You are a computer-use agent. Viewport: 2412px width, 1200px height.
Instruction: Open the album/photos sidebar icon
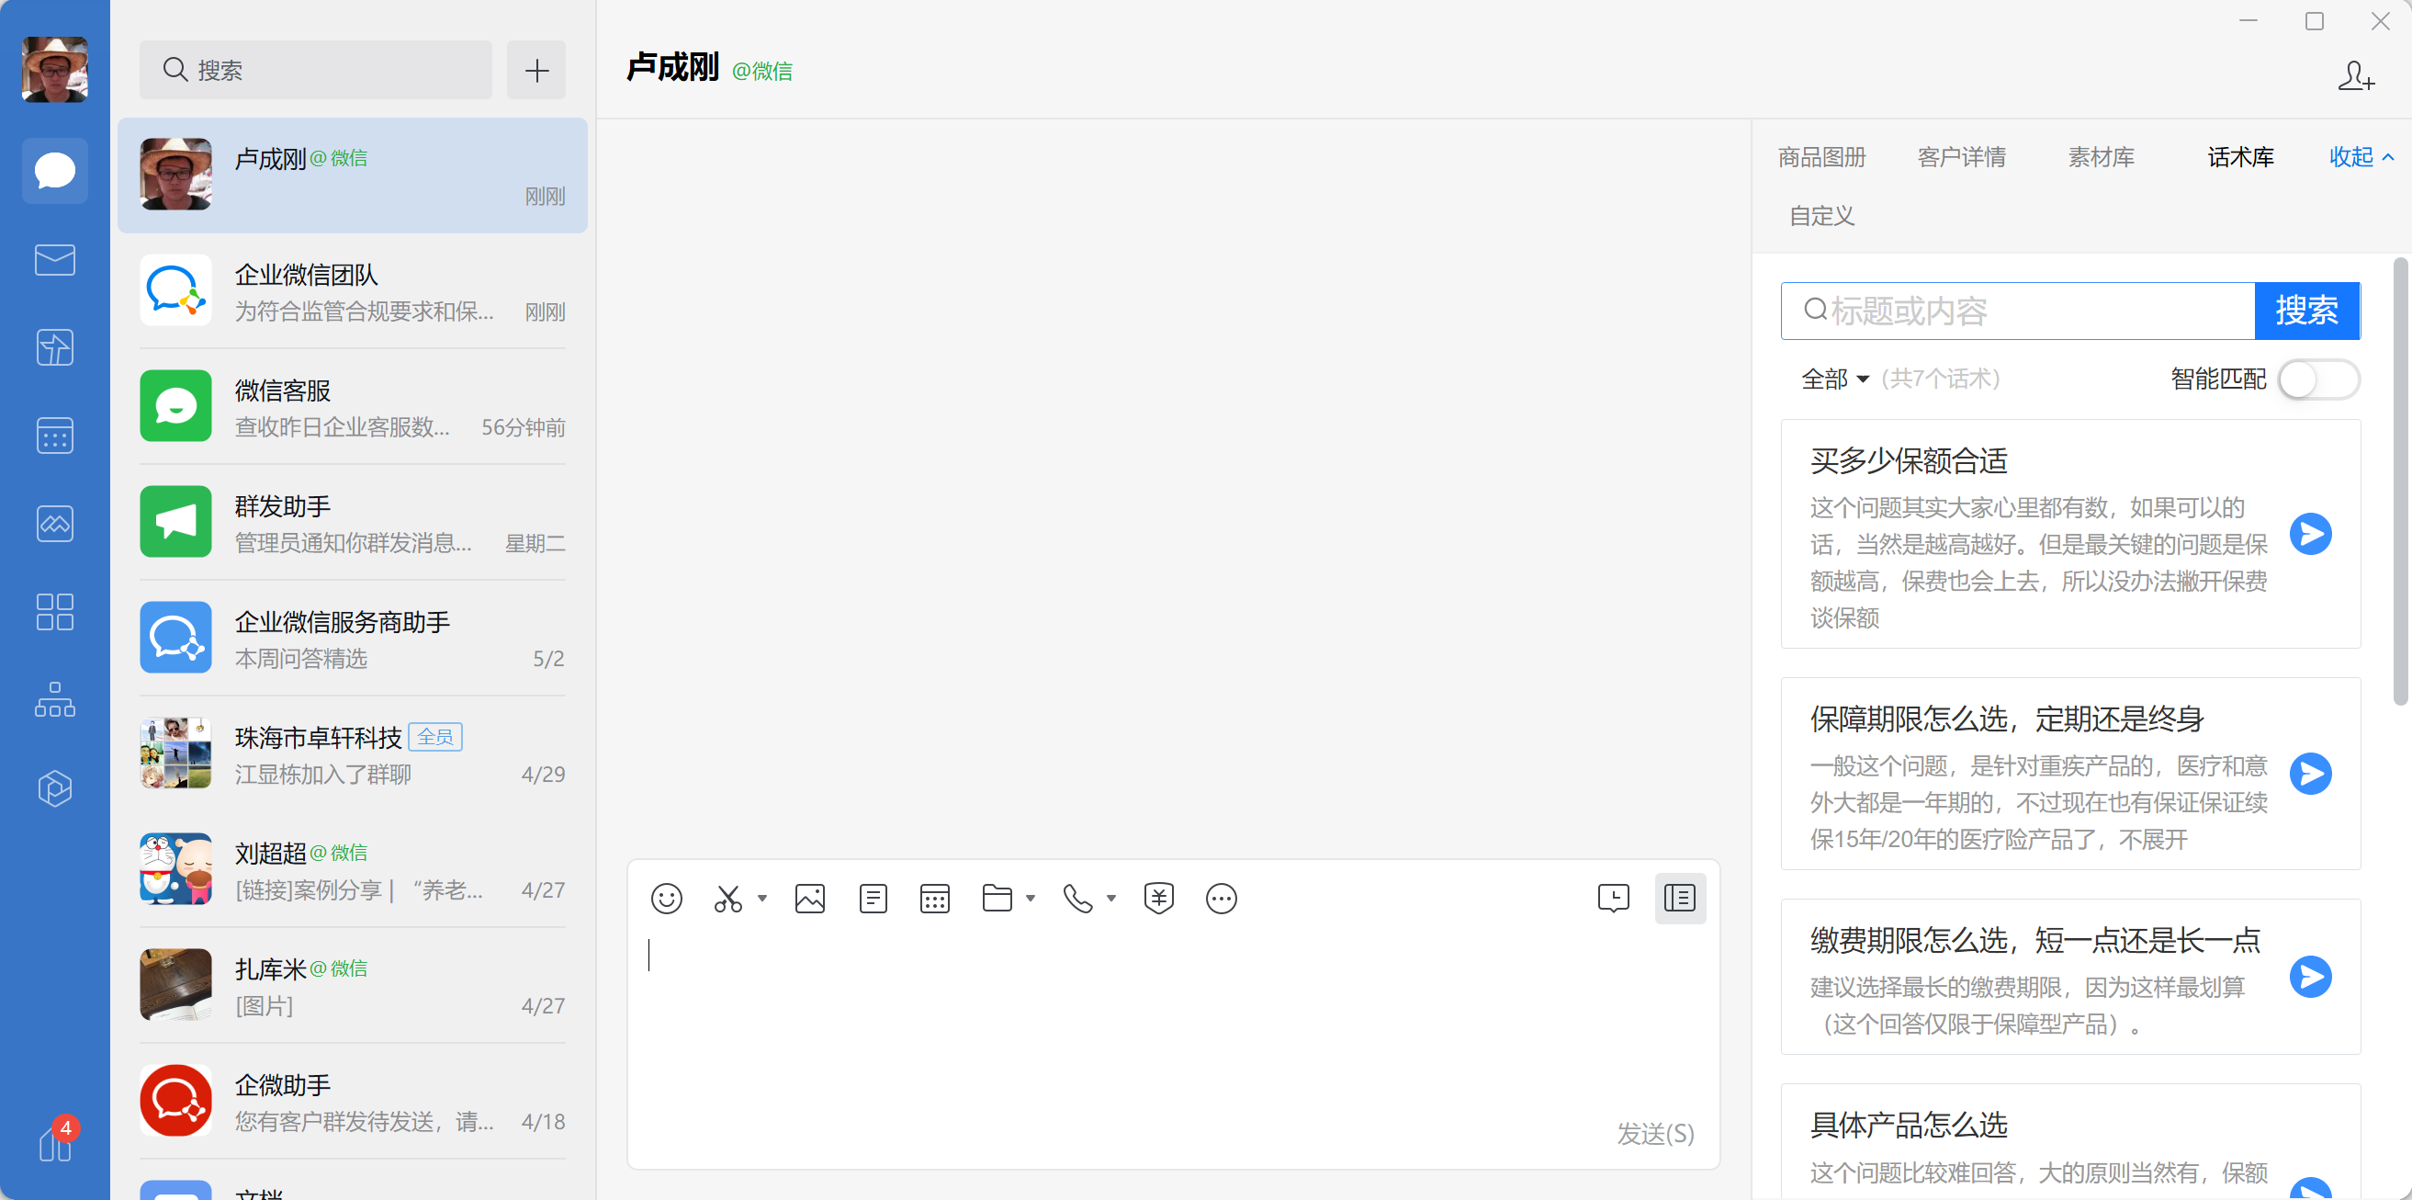tap(54, 524)
